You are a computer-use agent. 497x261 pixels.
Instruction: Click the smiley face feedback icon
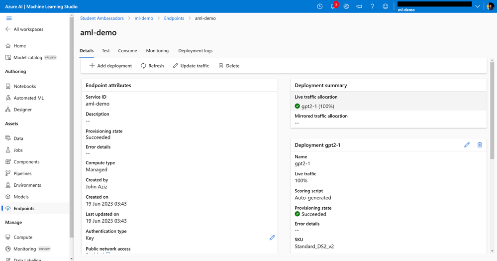coord(385,6)
